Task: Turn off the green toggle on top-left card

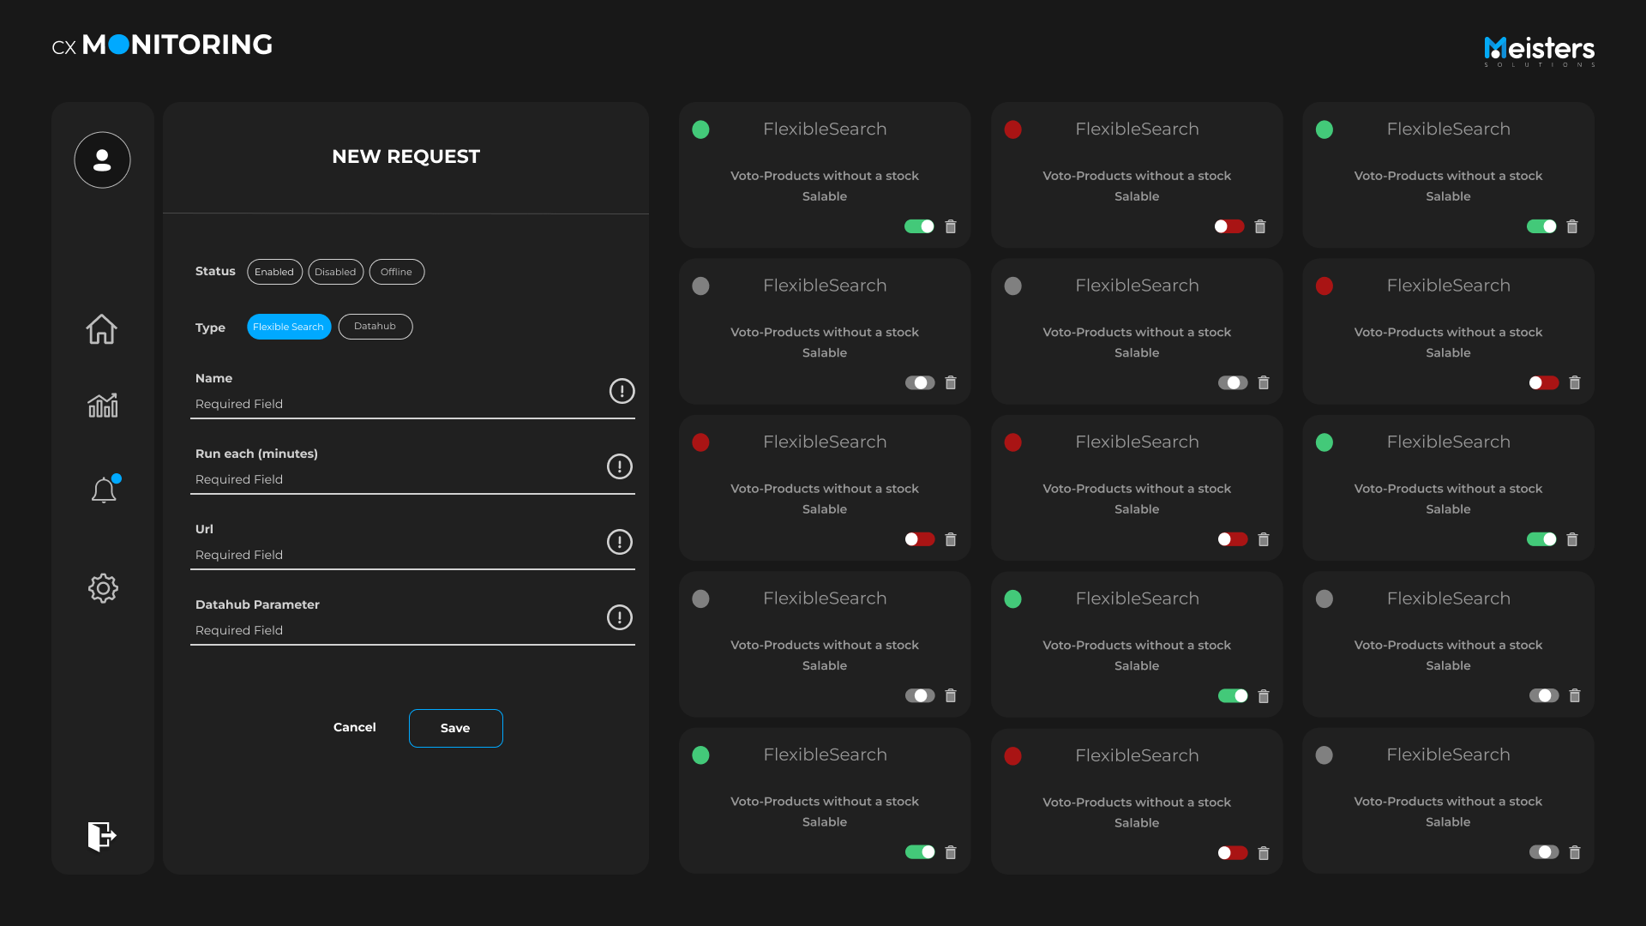Action: click(919, 226)
